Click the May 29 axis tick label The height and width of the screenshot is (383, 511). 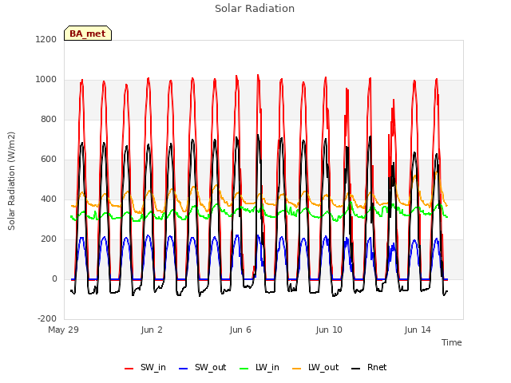64,330
